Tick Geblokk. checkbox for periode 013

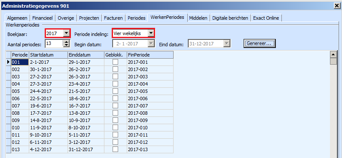click(116, 149)
